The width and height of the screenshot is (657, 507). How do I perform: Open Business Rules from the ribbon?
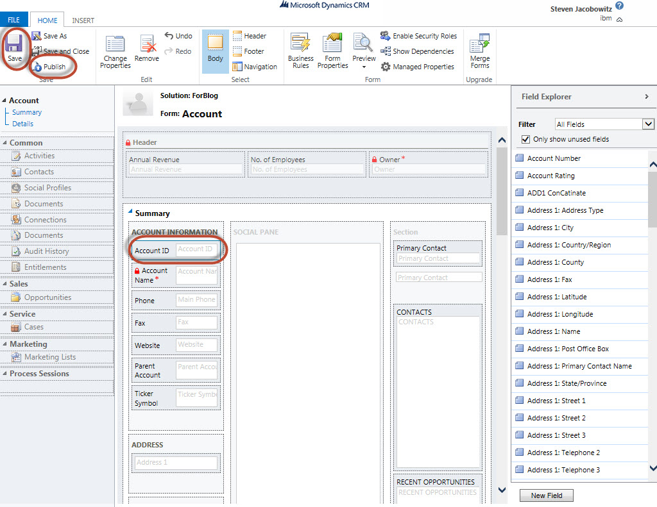click(300, 44)
